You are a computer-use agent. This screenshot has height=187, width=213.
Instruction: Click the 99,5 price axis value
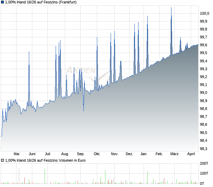[204, 53]
